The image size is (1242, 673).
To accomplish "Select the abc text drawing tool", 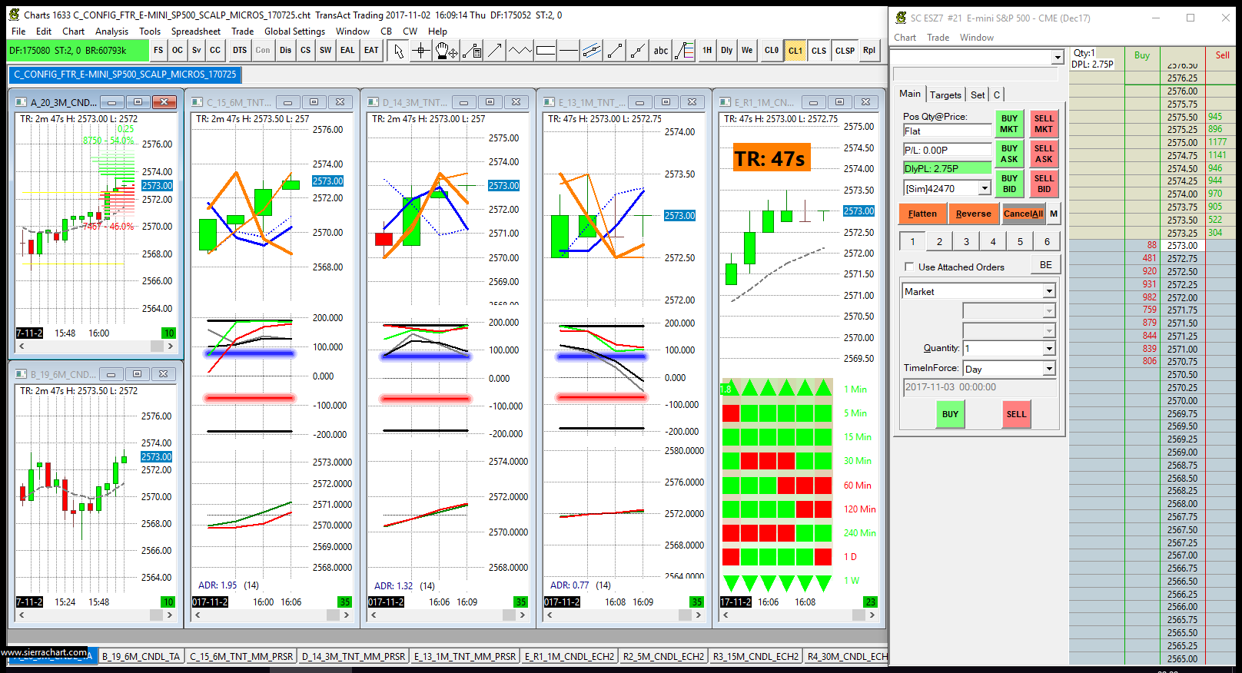I will pos(661,51).
